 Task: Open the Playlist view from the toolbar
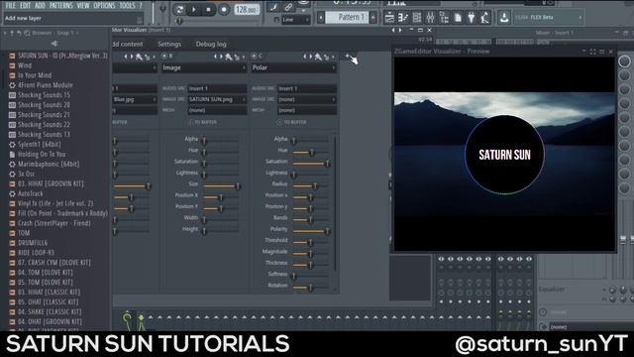(389, 18)
